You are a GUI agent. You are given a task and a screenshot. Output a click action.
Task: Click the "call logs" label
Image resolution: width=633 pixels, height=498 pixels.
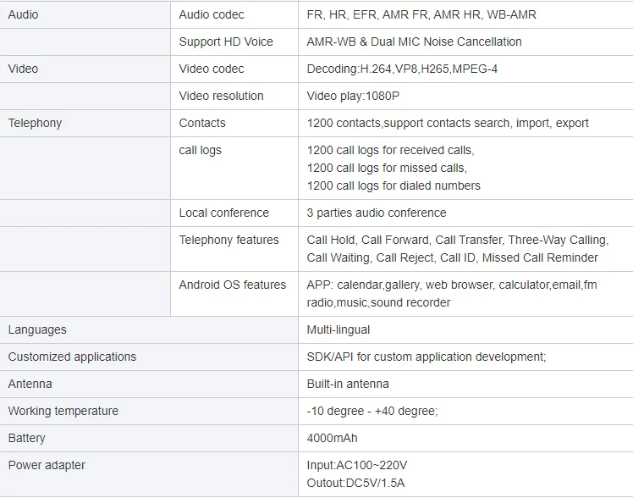200,150
